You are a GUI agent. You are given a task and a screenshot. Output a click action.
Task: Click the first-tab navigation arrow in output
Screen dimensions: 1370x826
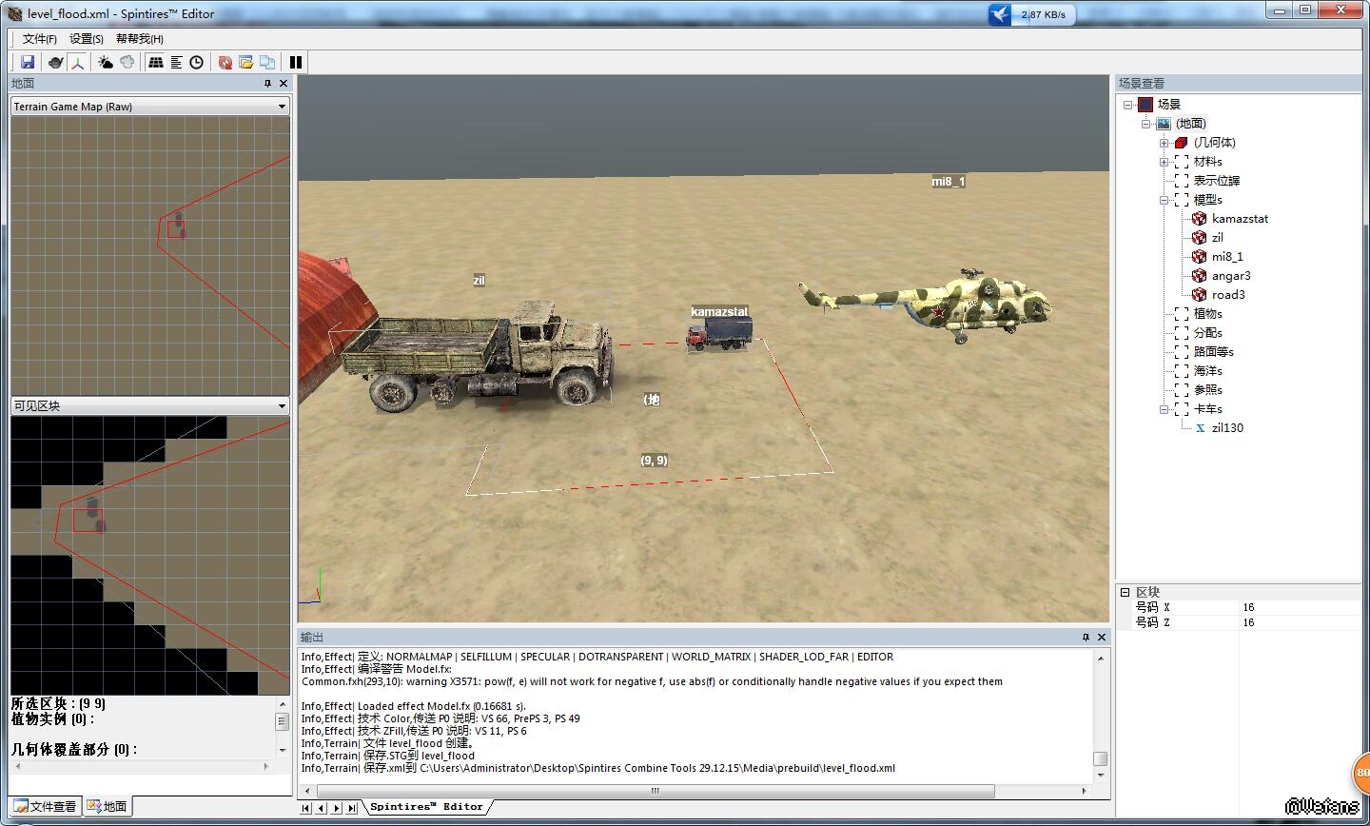[x=306, y=808]
